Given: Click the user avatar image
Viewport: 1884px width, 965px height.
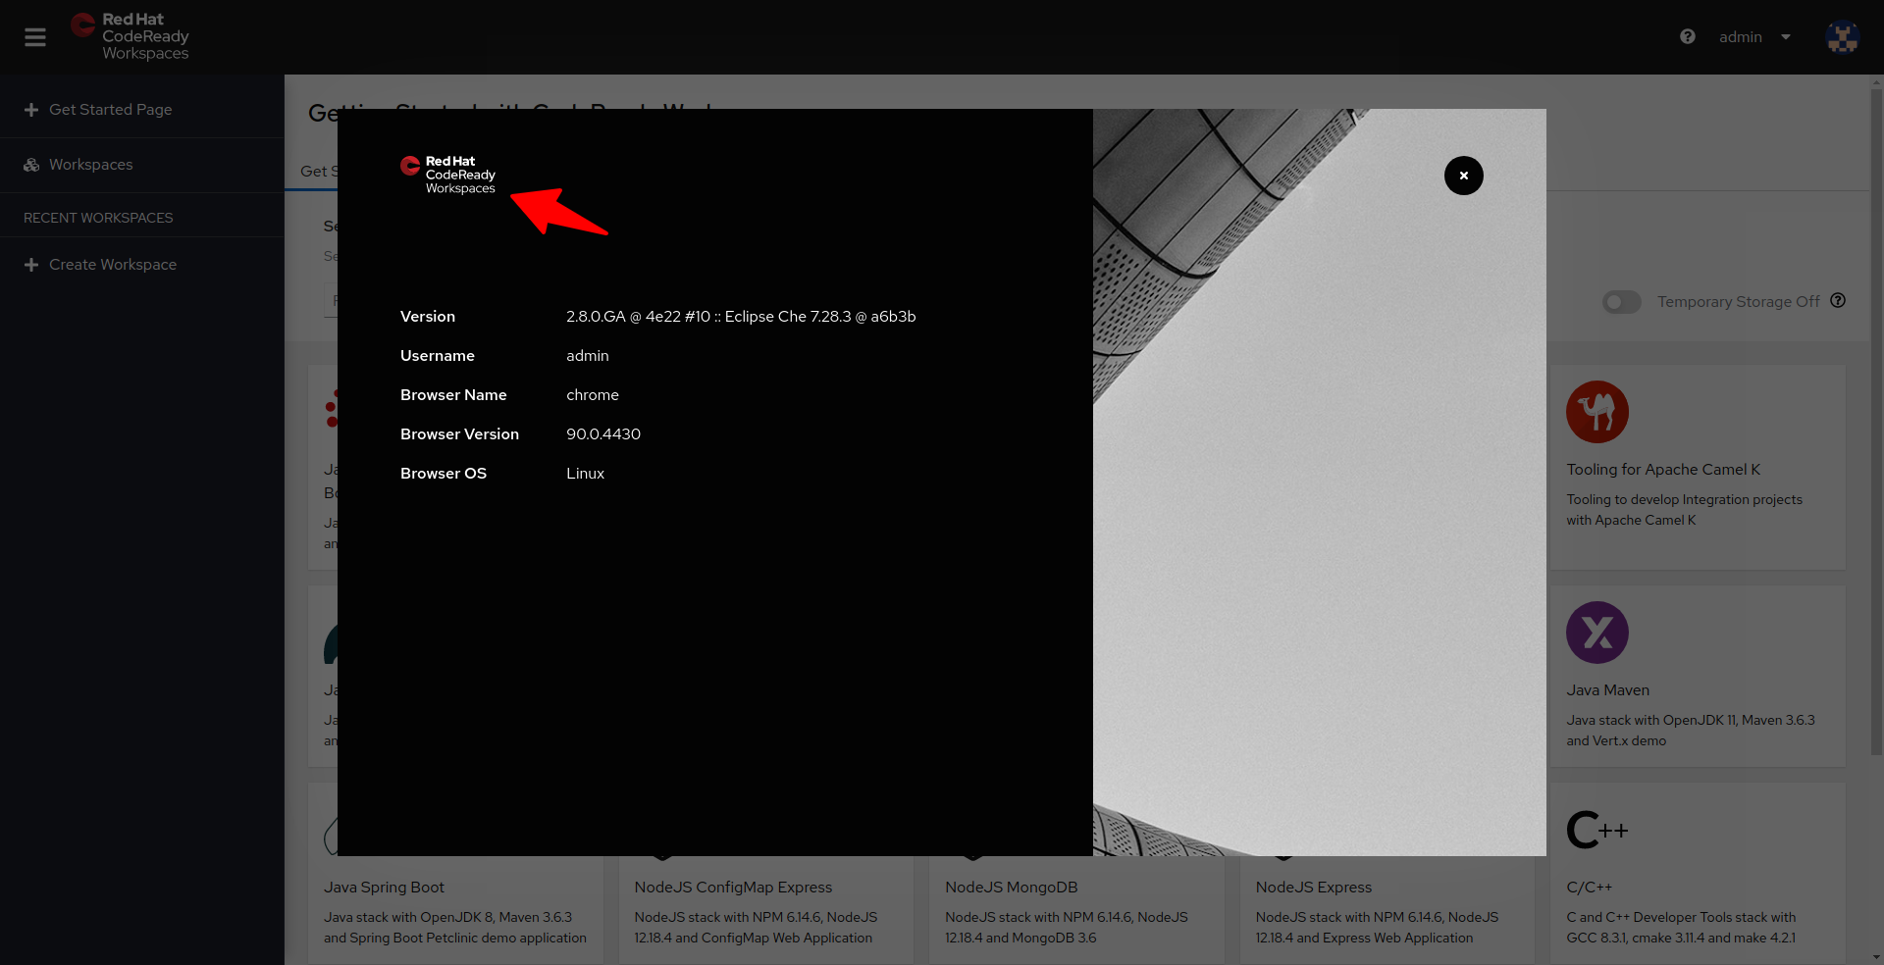Looking at the screenshot, I should [x=1842, y=37].
